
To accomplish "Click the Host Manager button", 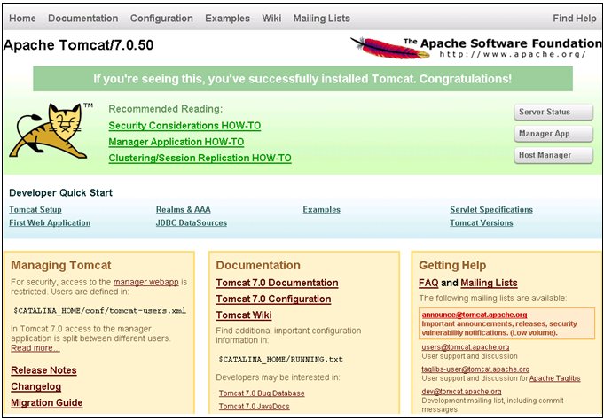I will tap(553, 155).
